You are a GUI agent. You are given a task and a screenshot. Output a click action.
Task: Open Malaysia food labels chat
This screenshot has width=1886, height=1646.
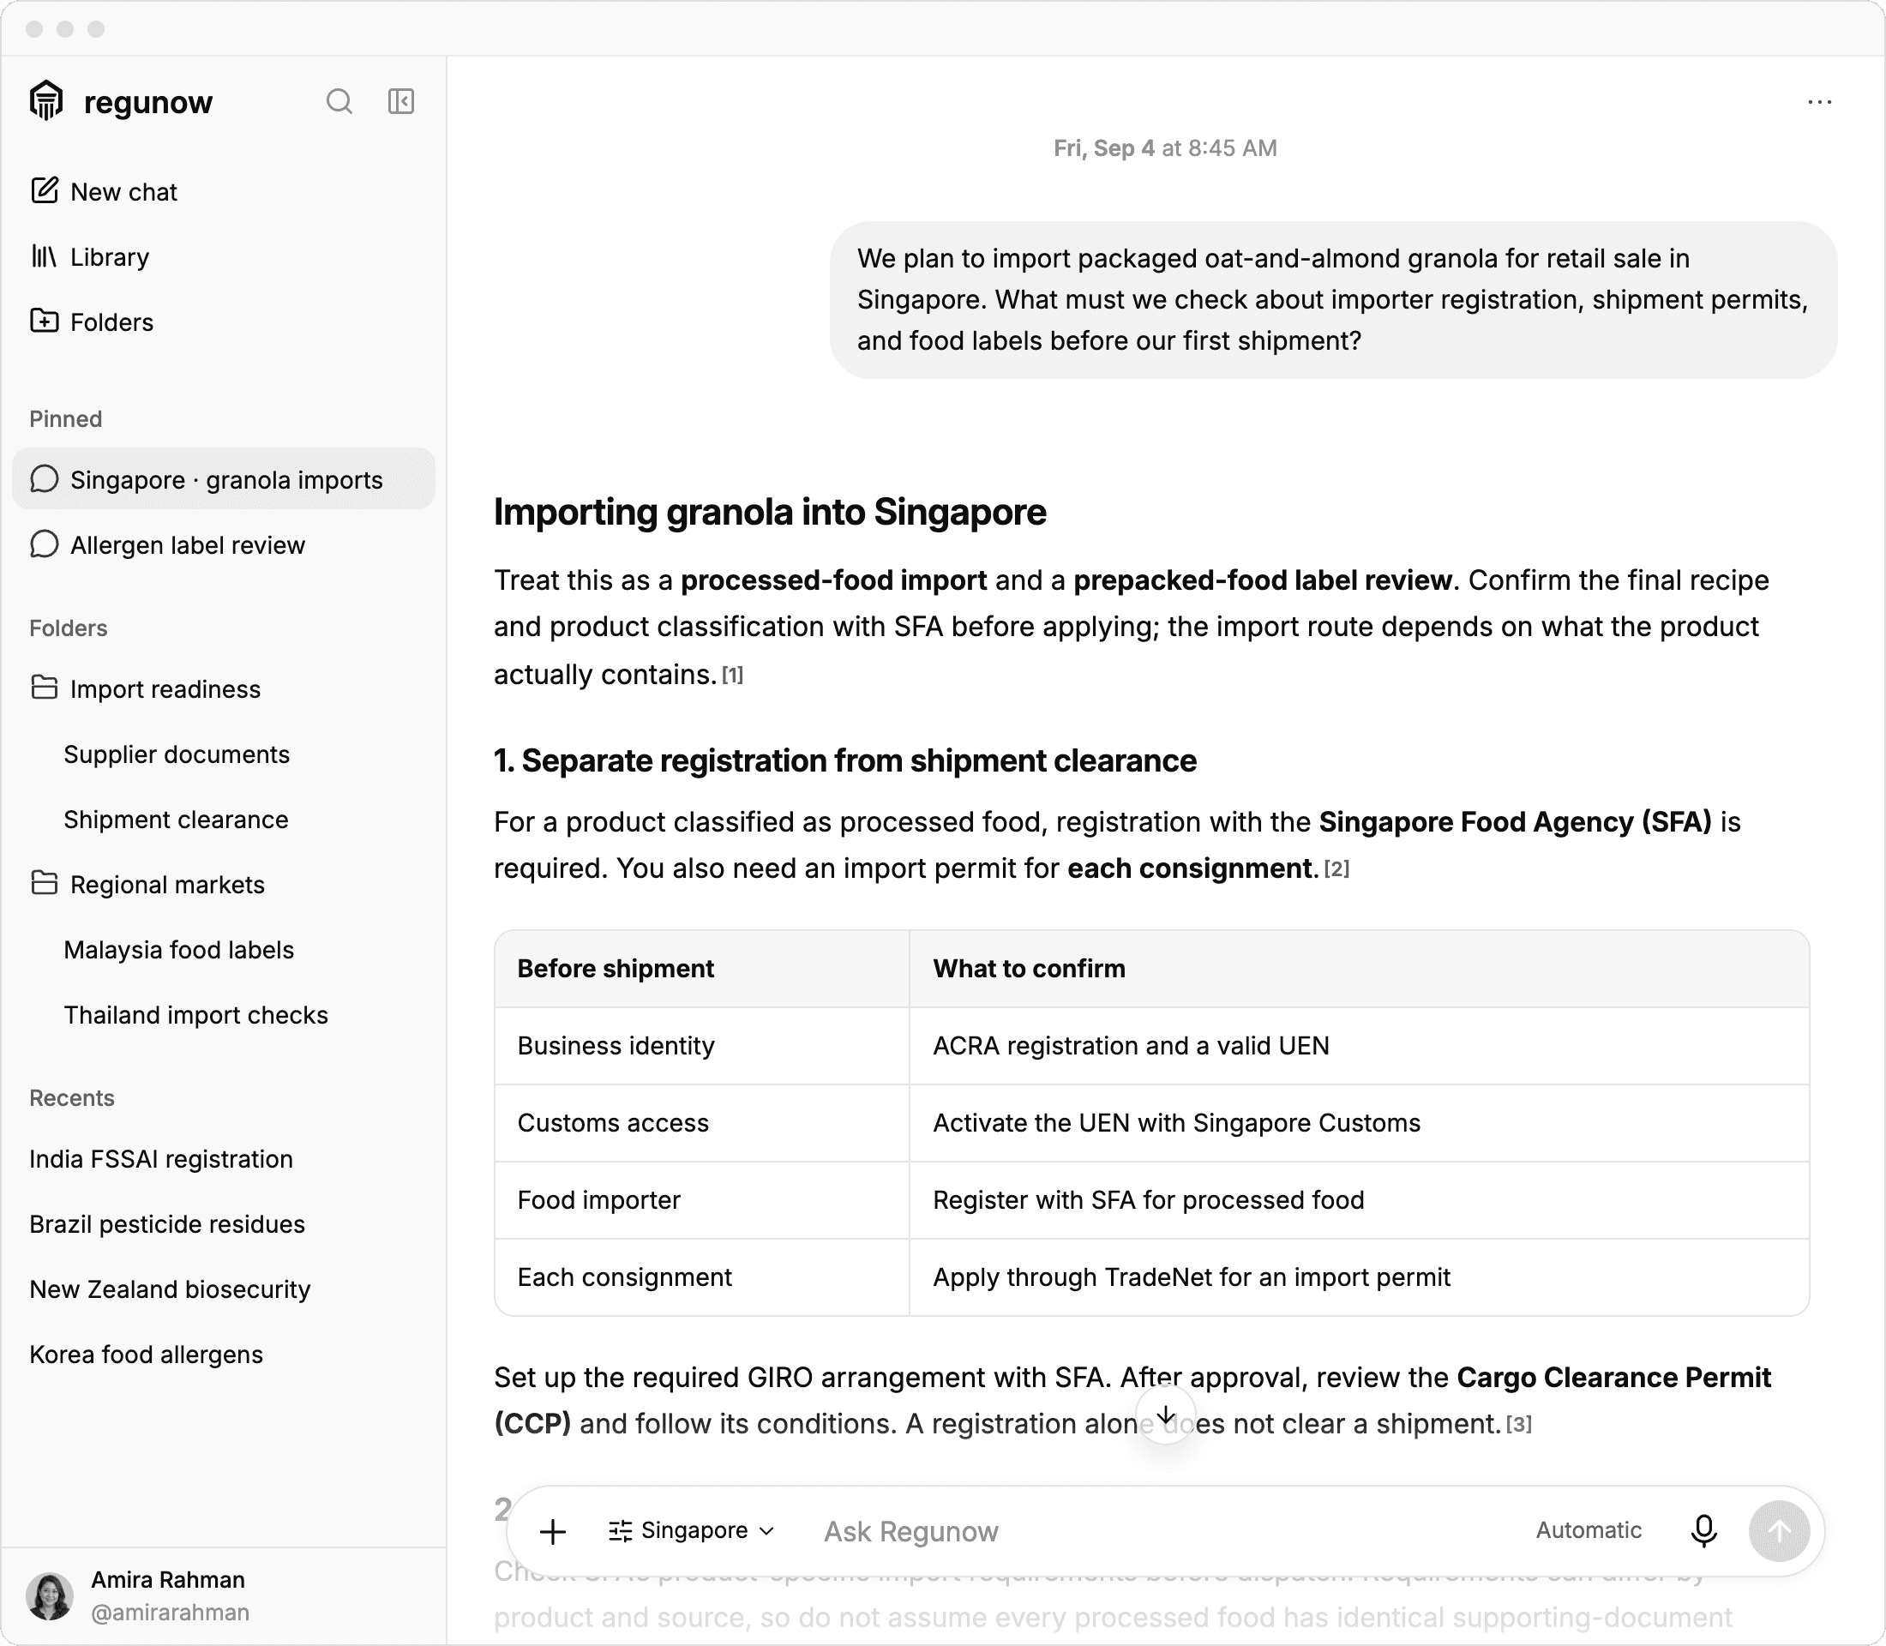[x=223, y=950]
